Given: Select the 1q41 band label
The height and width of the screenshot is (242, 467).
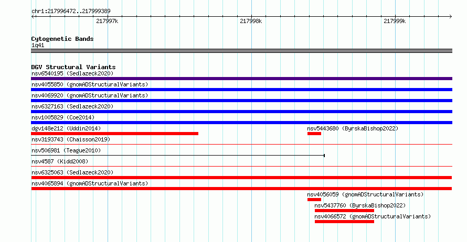Looking at the screenshot, I should (x=38, y=45).
